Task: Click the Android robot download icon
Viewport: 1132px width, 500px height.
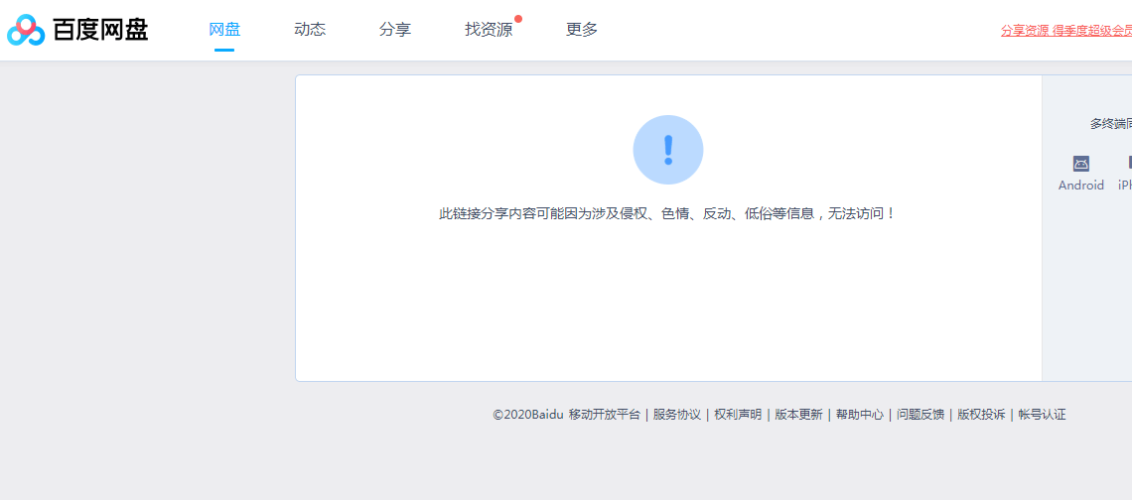Action: pos(1080,164)
